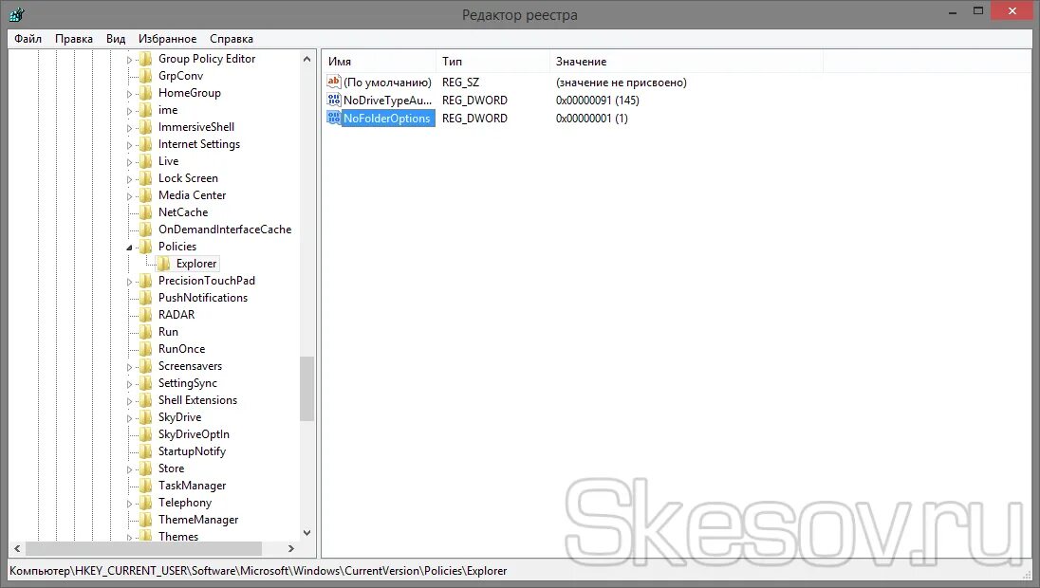Expand the Telephony key
The width and height of the screenshot is (1040, 588).
coord(129,504)
